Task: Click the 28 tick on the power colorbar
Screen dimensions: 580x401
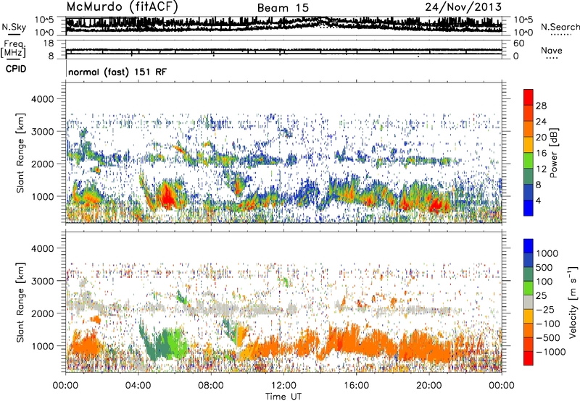Action: [541, 106]
